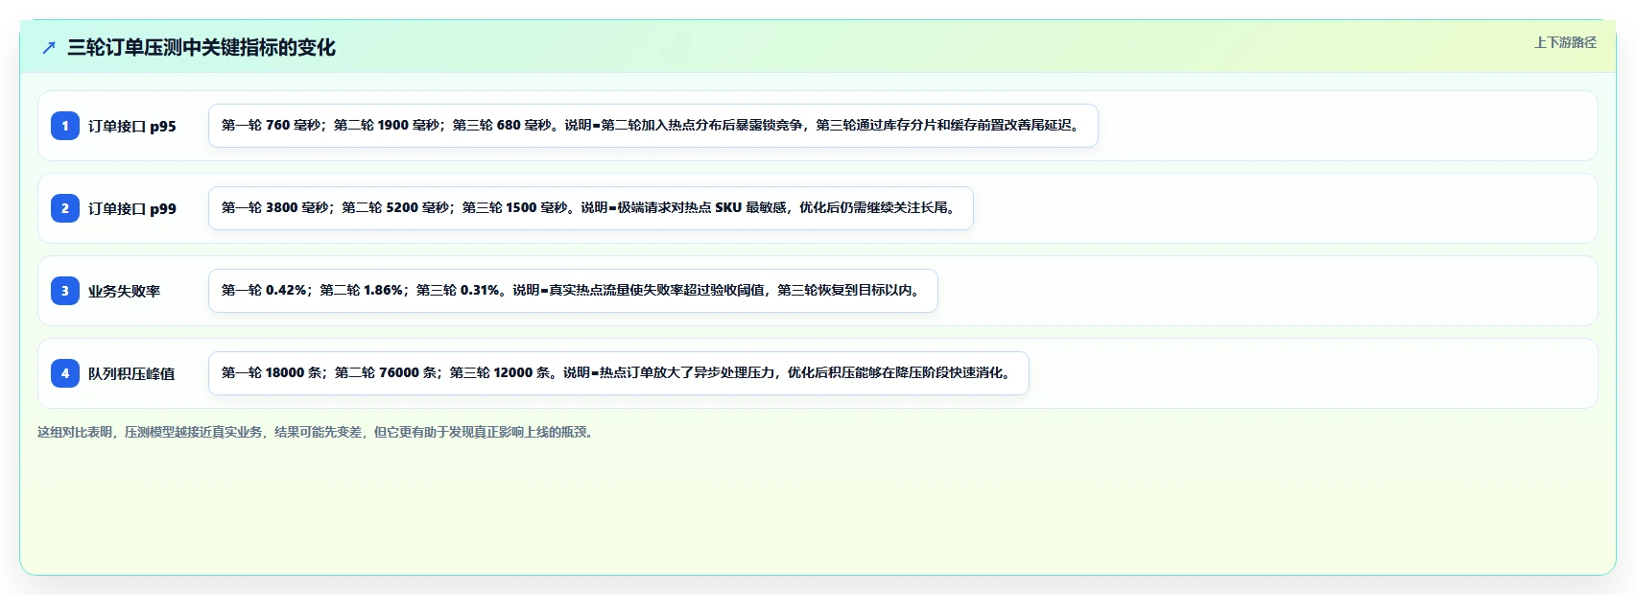Click the description starting 第一轮 760 毫秒
This screenshot has width=1636, height=595.
(653, 126)
